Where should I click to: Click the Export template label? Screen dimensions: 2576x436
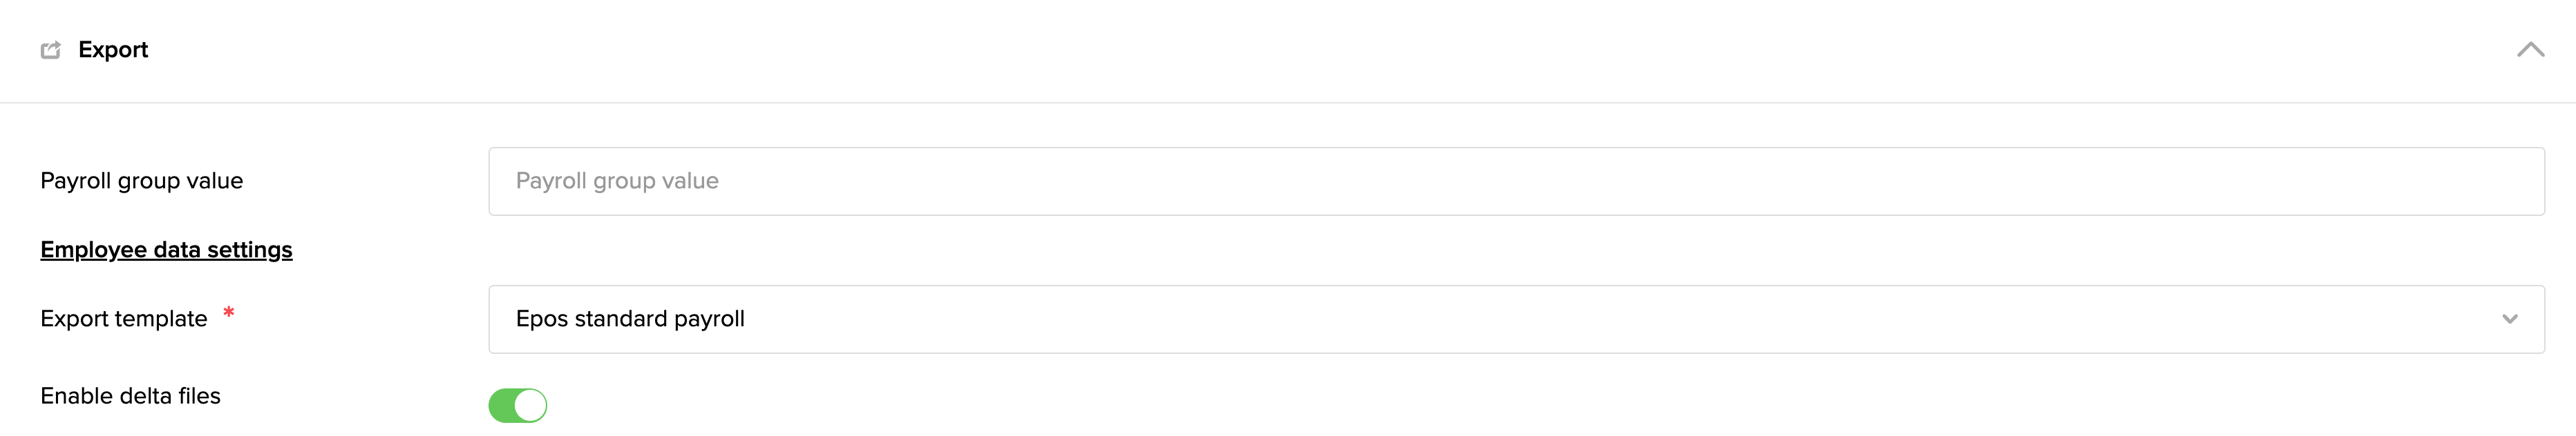123,319
